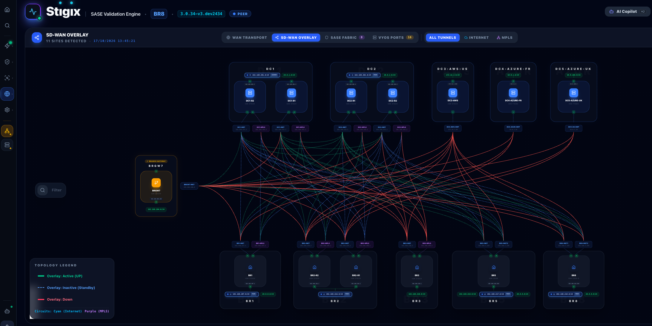Open the VYOS PORTS tab
Image resolution: width=652 pixels, height=326 pixels.
[x=393, y=38]
